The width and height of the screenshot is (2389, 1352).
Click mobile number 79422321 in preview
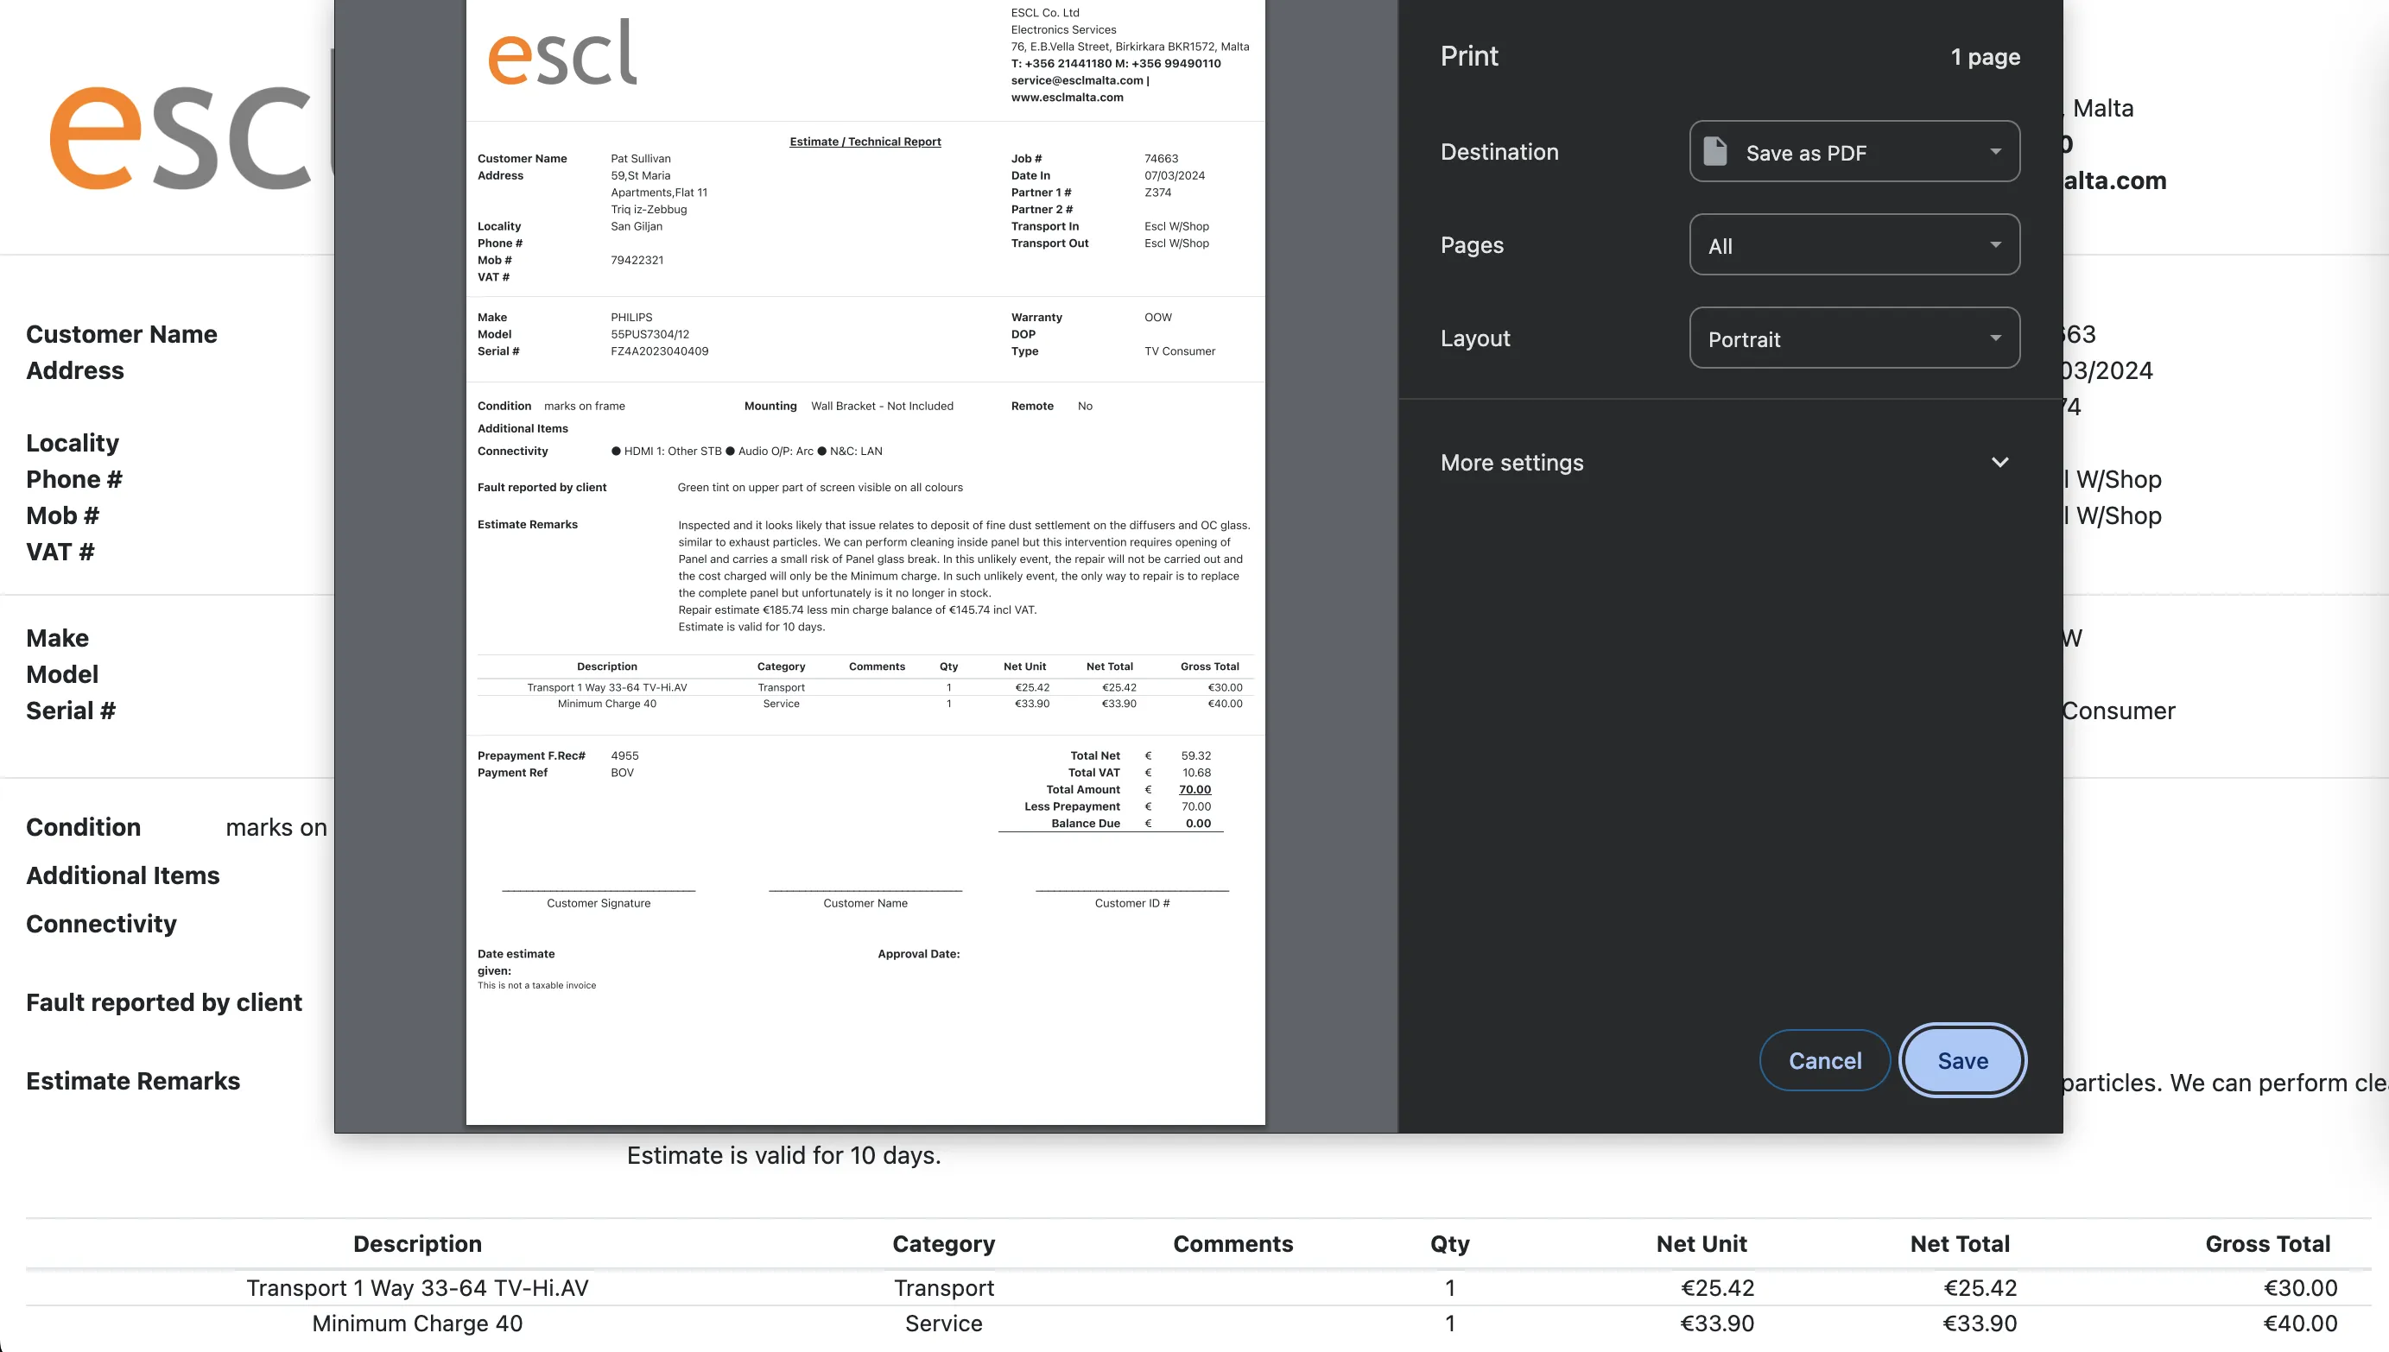pyautogui.click(x=637, y=260)
